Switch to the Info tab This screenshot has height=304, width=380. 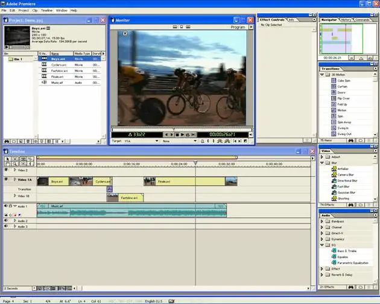coord(291,20)
